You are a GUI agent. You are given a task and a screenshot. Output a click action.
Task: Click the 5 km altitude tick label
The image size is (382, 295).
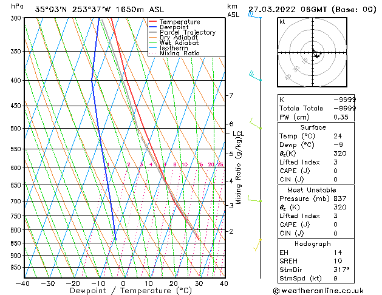[x=231, y=154]
